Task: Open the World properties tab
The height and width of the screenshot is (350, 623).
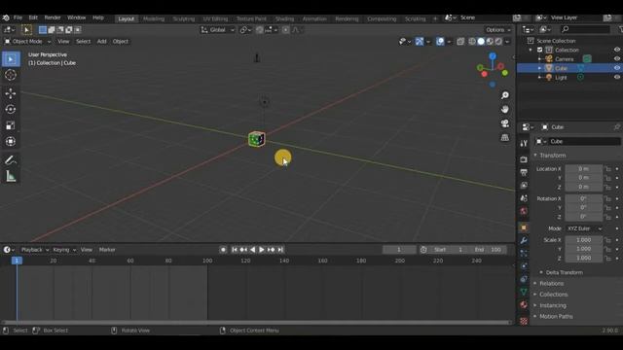Action: point(524,211)
